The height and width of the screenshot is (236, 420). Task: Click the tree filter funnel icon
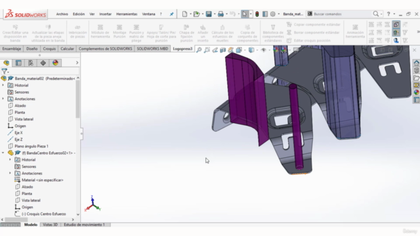click(x=5, y=71)
